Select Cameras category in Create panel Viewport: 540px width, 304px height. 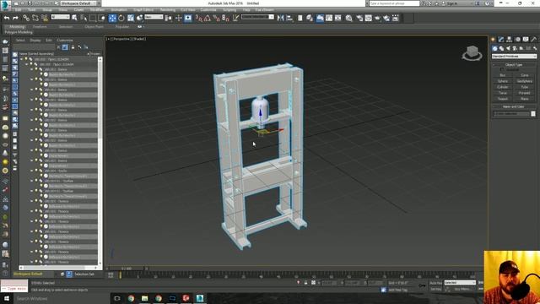click(515, 48)
